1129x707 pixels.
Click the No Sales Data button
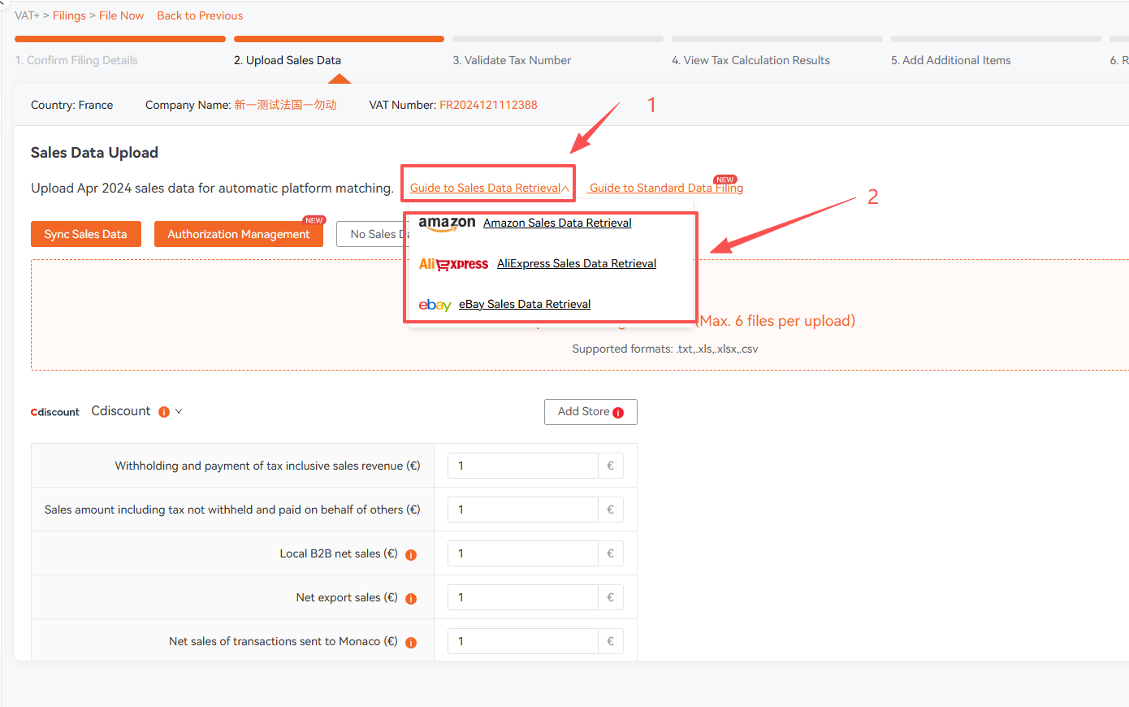(373, 234)
